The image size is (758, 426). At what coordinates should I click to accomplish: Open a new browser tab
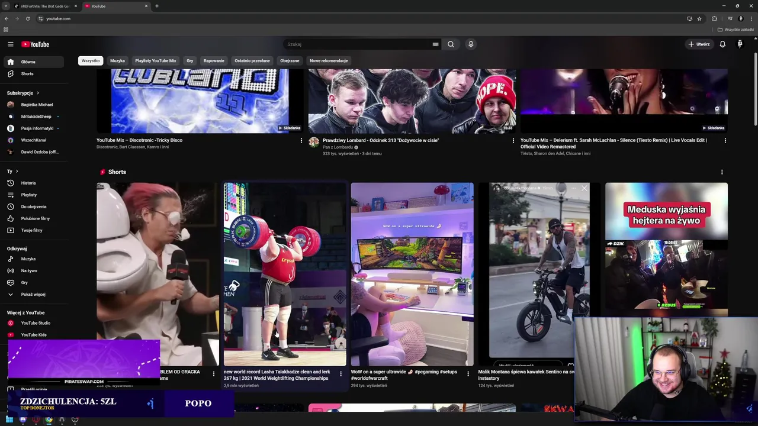(157, 6)
